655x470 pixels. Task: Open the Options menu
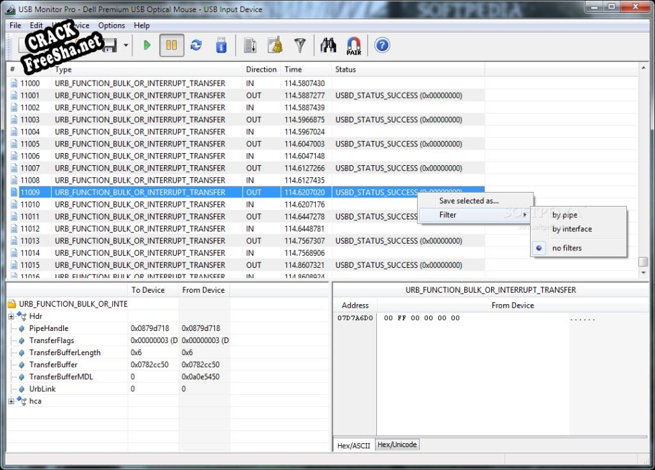pyautogui.click(x=112, y=26)
